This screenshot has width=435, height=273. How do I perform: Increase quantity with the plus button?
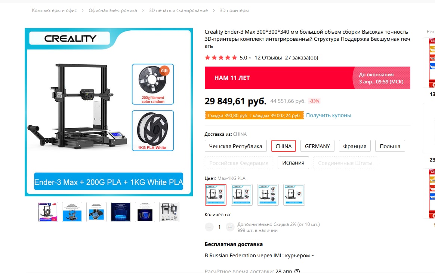click(x=230, y=227)
